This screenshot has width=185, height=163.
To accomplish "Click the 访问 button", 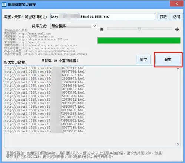I will tap(176, 17).
